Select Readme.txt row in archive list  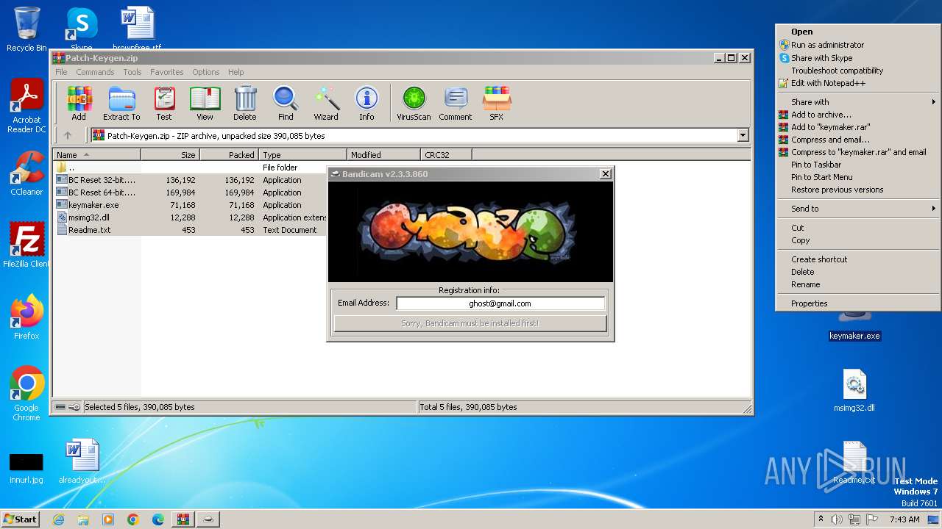coord(190,230)
